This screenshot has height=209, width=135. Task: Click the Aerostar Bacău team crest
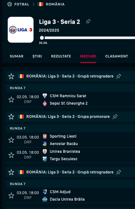pos(45,144)
